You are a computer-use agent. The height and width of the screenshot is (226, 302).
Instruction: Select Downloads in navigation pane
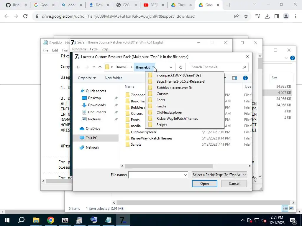click(x=97, y=105)
